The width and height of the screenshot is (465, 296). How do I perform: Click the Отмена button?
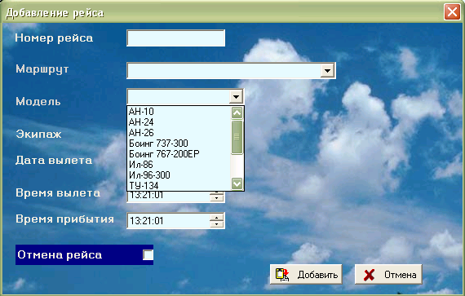(388, 274)
